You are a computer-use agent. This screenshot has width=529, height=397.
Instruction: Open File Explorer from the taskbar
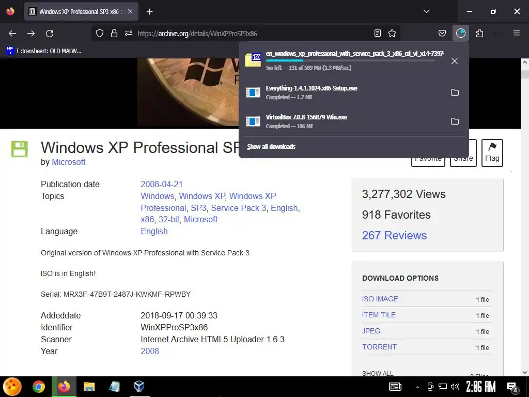89,387
